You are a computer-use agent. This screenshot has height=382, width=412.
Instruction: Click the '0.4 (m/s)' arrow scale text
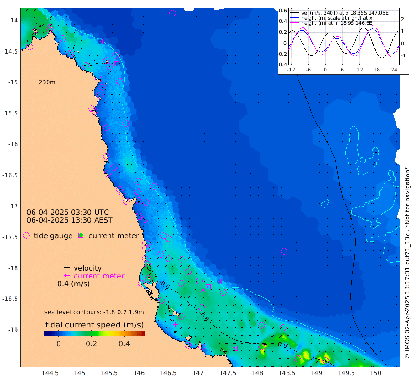point(73,284)
